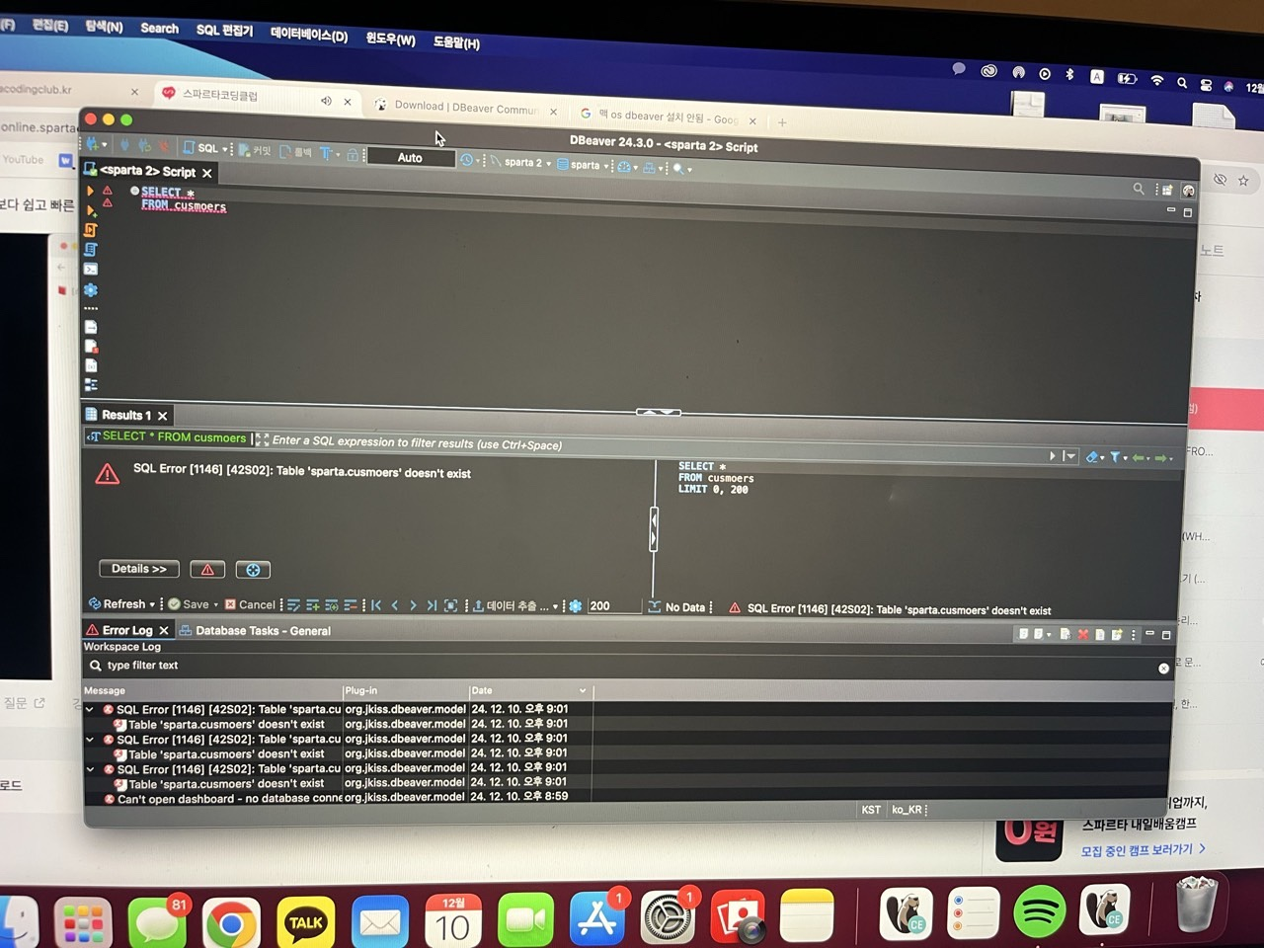Click the Refresh button in results
This screenshot has height=948, width=1264.
pos(117,604)
